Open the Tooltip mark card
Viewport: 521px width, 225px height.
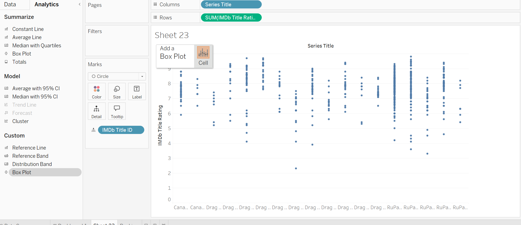(117, 111)
